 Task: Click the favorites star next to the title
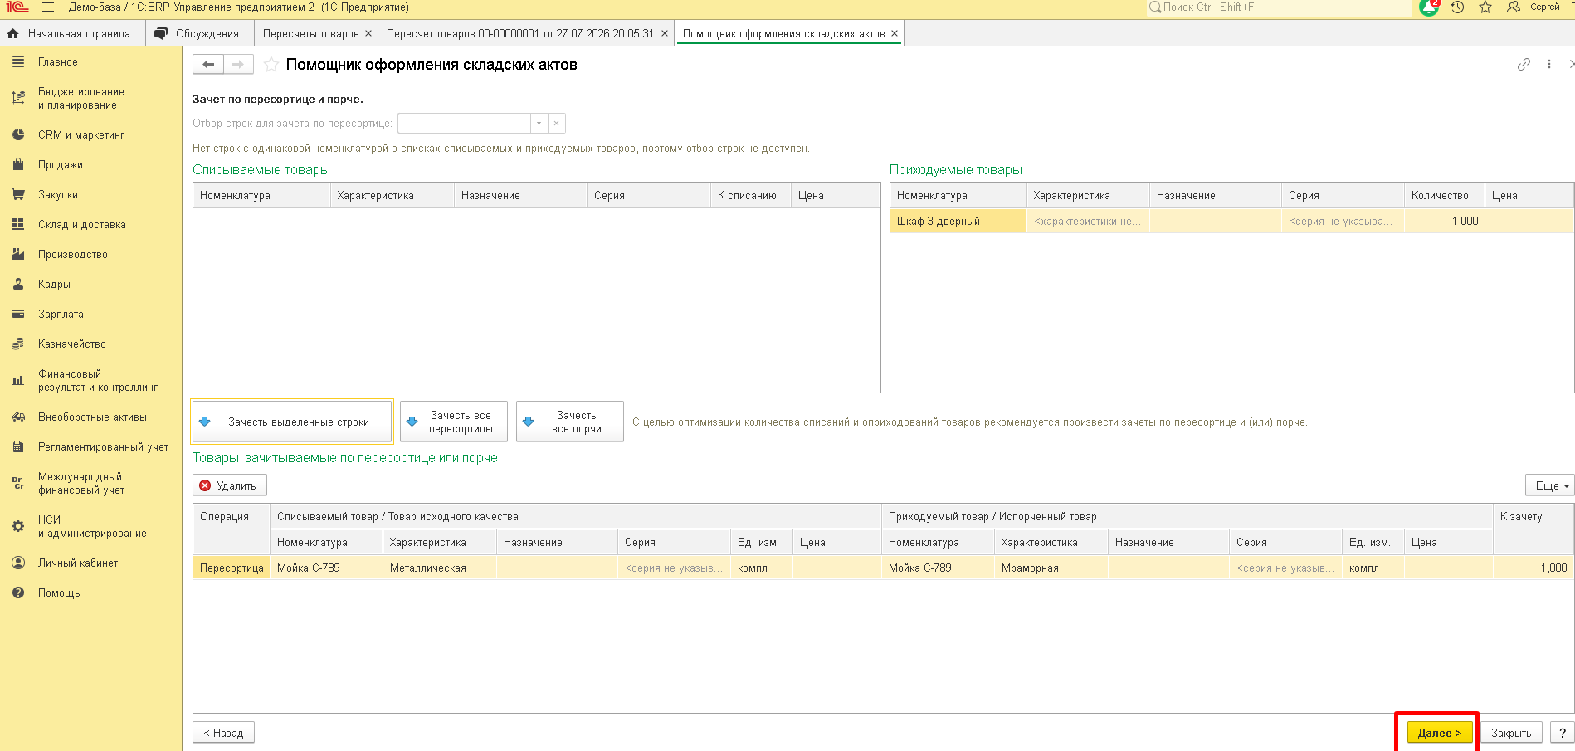271,65
